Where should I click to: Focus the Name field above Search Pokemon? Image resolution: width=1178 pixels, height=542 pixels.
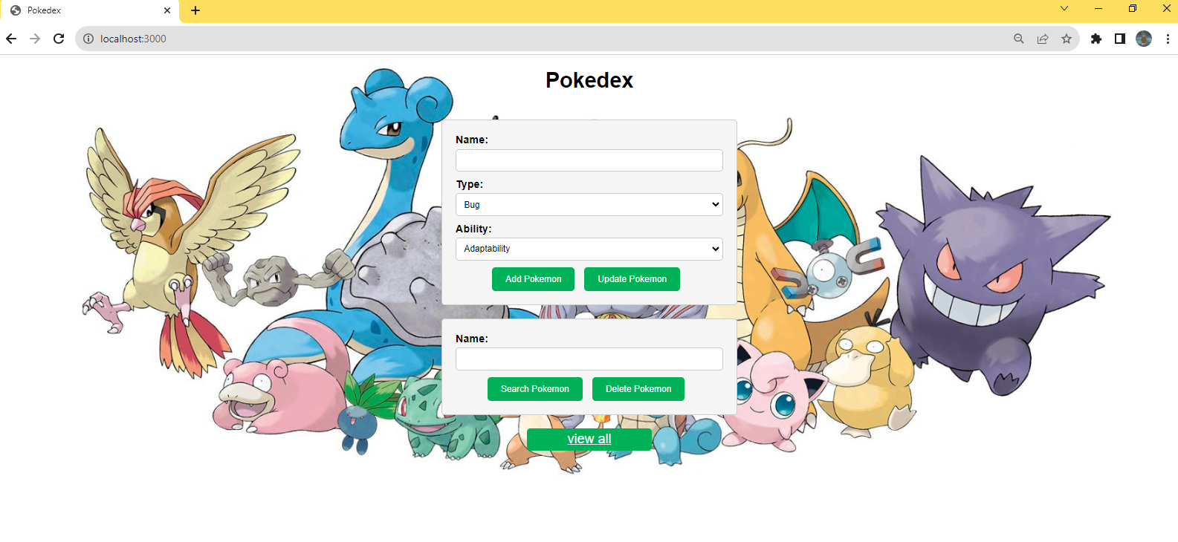589,359
